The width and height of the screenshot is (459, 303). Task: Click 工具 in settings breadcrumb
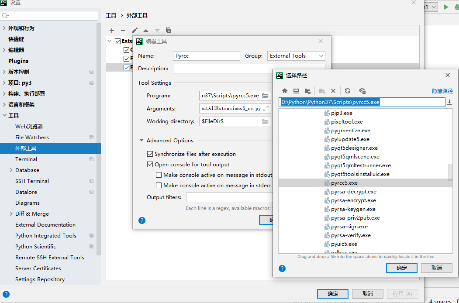tap(111, 16)
